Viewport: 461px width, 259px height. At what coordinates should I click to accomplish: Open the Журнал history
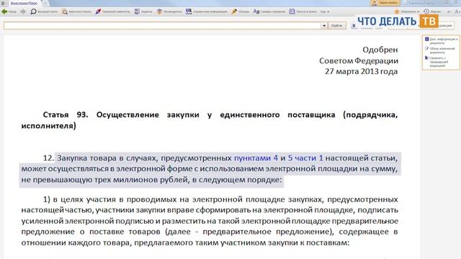pyautogui.click(x=432, y=12)
